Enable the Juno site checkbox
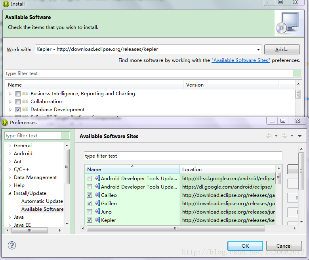The width and height of the screenshot is (309, 260). tap(89, 212)
